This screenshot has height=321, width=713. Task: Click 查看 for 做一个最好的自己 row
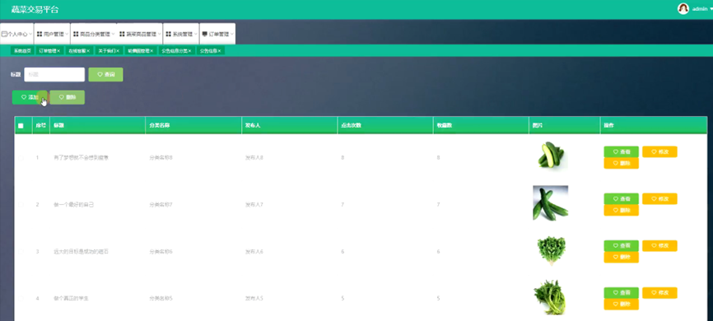point(621,198)
